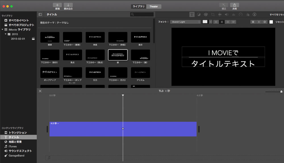
Task: Click the clapperboard icon next to 2015-02-01
Action: click(33, 39)
